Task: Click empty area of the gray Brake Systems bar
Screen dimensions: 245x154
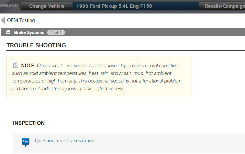Action: tap(154, 32)
